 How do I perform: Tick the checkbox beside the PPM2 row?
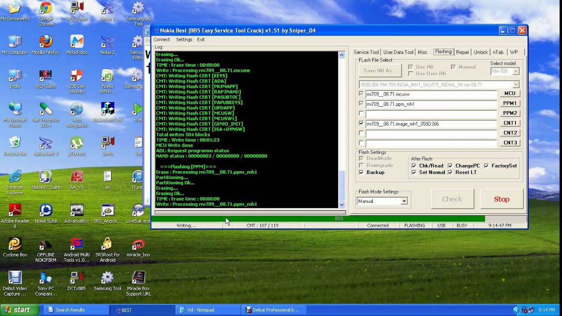[x=361, y=114]
